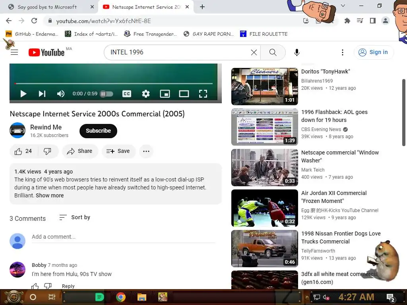The height and width of the screenshot is (305, 407).
Task: Like Bobby's comment
Action: 35,286
